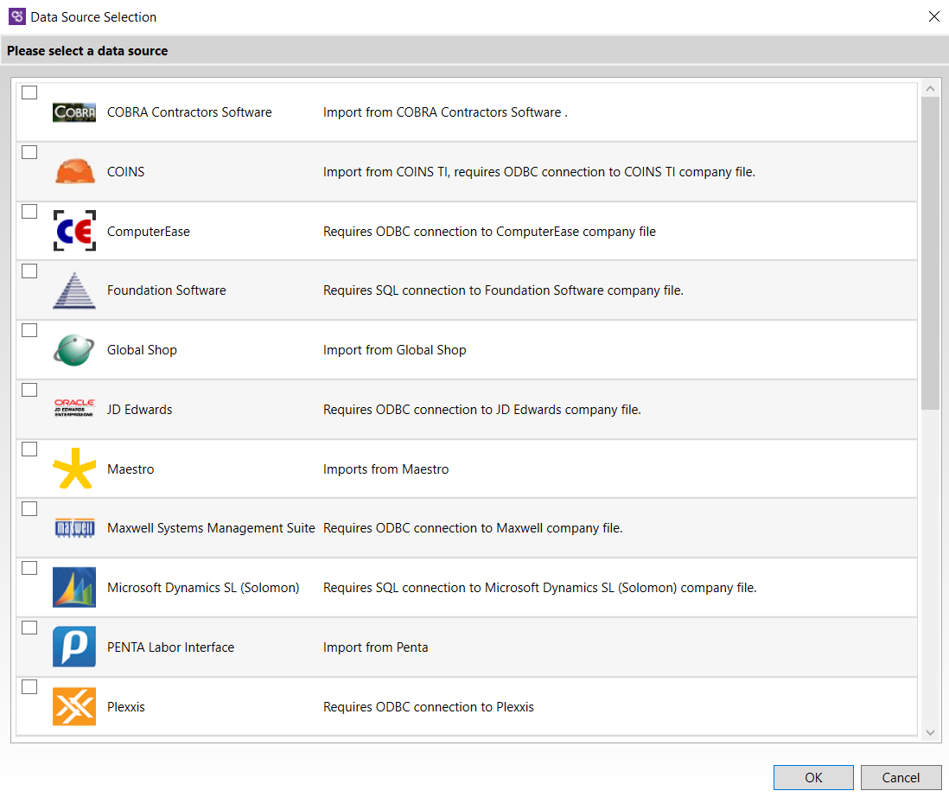Click the ComputerEase name label
The width and height of the screenshot is (949, 797).
pyautogui.click(x=149, y=232)
